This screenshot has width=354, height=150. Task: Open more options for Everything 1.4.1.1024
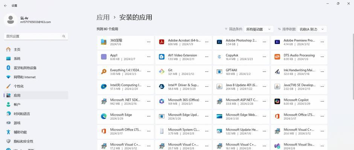[149, 72]
